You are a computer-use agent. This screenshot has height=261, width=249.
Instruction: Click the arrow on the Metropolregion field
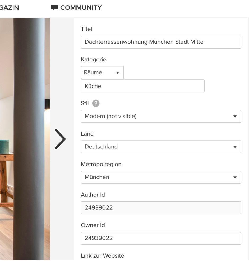coord(235,177)
